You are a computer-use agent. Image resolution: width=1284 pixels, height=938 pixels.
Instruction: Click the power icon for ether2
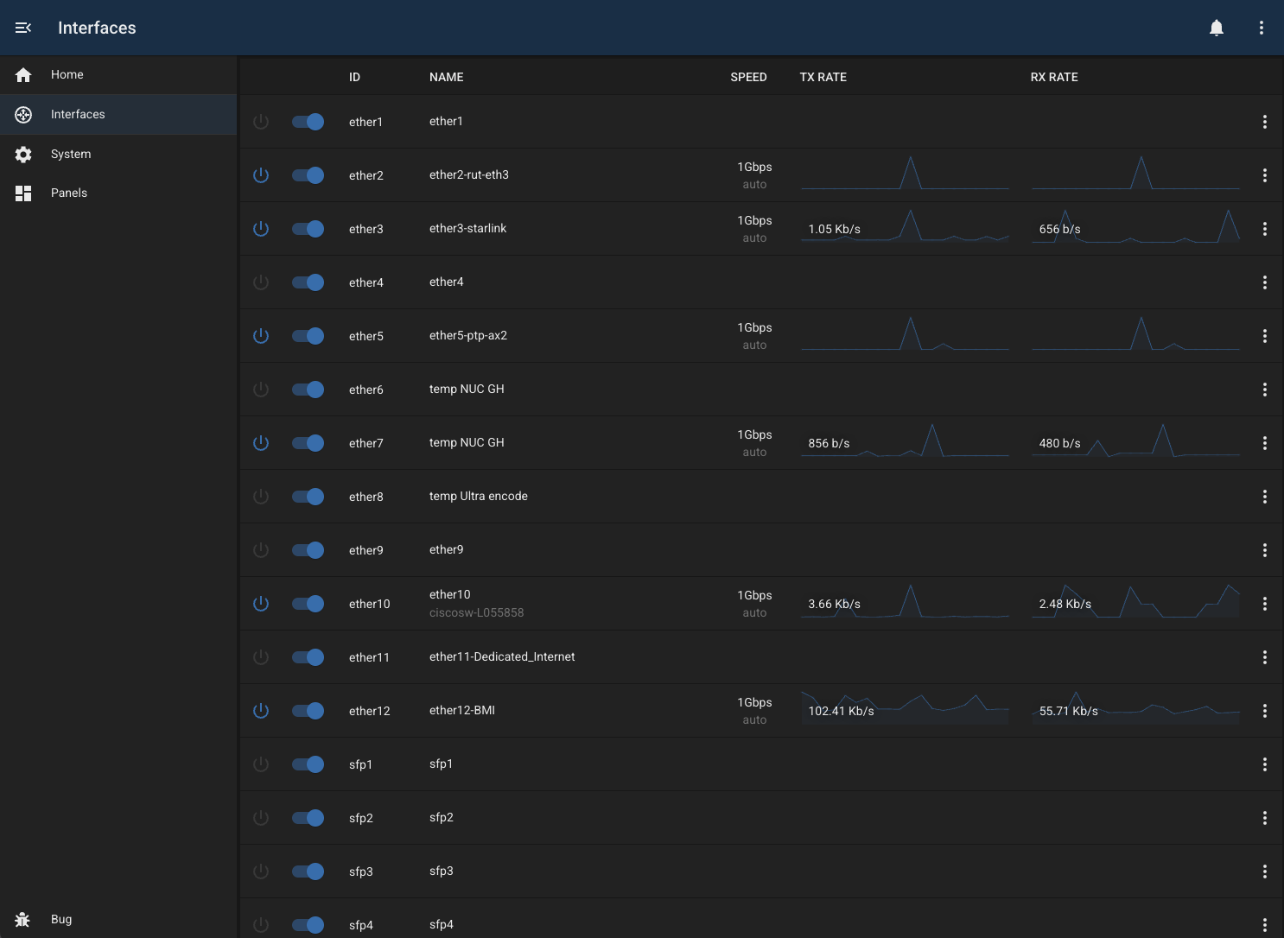tap(261, 174)
